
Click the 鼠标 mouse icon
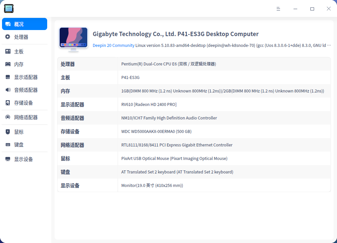coord(7,132)
